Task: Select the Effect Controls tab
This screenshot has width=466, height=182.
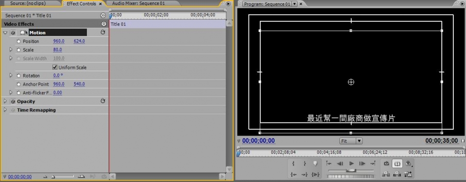Action: (x=81, y=3)
